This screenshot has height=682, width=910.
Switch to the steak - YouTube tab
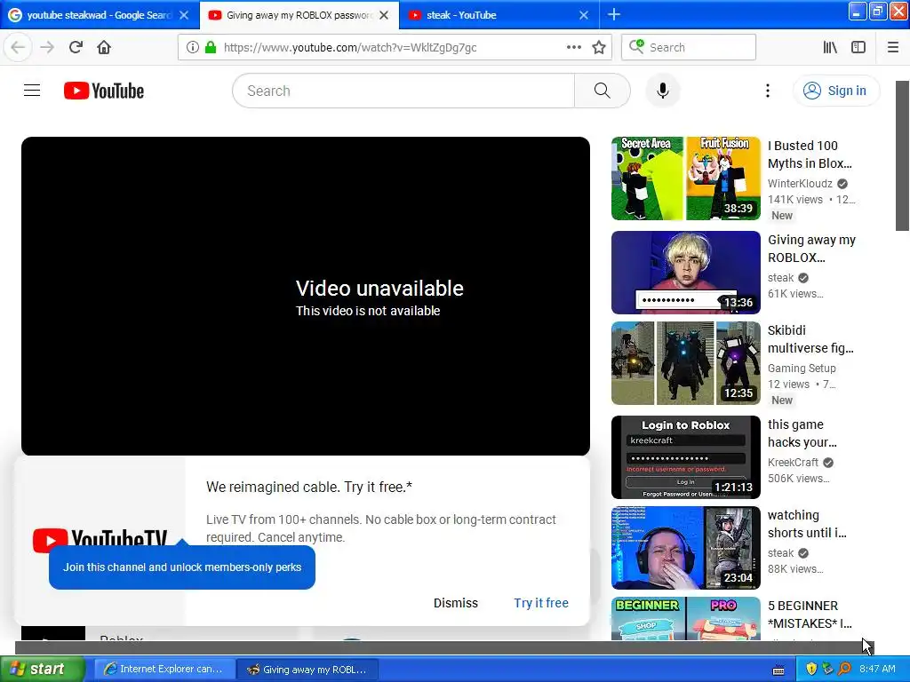499,15
